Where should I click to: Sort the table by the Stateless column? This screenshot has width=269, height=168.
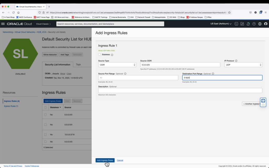(x=55, y=107)
